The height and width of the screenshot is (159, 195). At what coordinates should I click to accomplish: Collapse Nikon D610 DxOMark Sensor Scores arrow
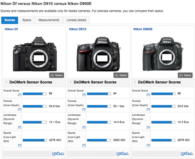click(71, 82)
